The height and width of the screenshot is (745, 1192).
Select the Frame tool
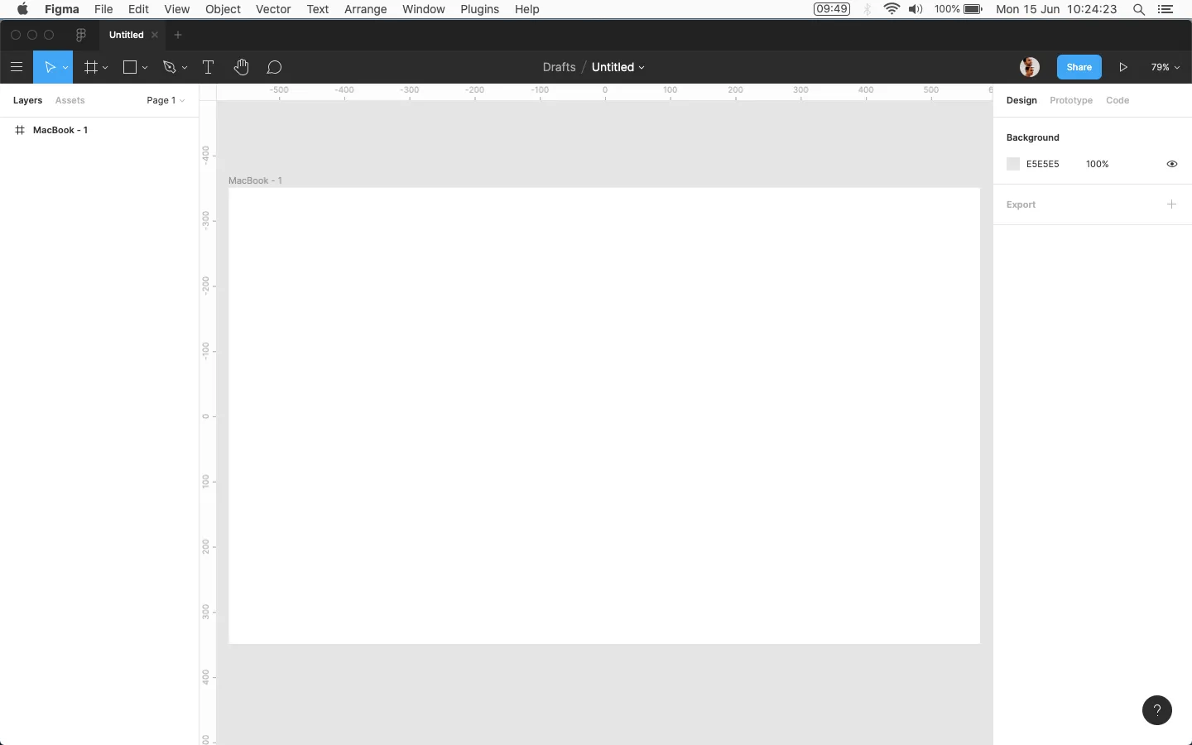point(91,67)
